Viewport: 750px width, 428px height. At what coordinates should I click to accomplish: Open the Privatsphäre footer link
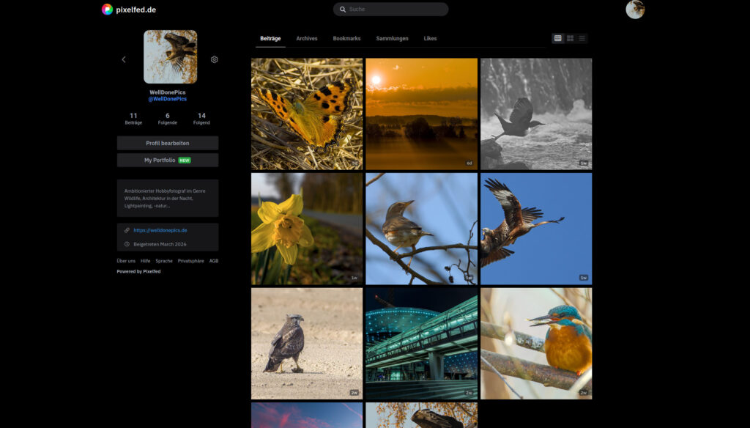coord(190,261)
